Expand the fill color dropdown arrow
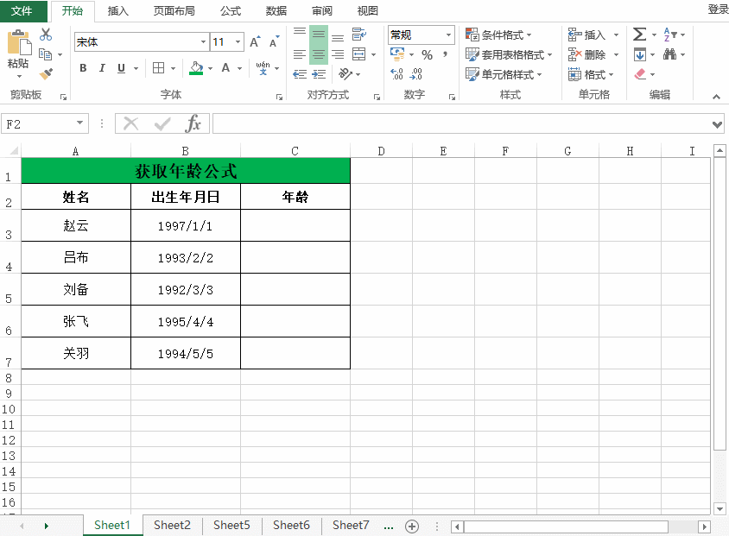Viewport: 729px width, 536px height. click(x=209, y=69)
